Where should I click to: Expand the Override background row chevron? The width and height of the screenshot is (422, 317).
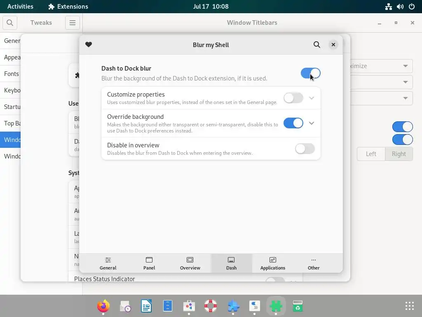click(312, 123)
